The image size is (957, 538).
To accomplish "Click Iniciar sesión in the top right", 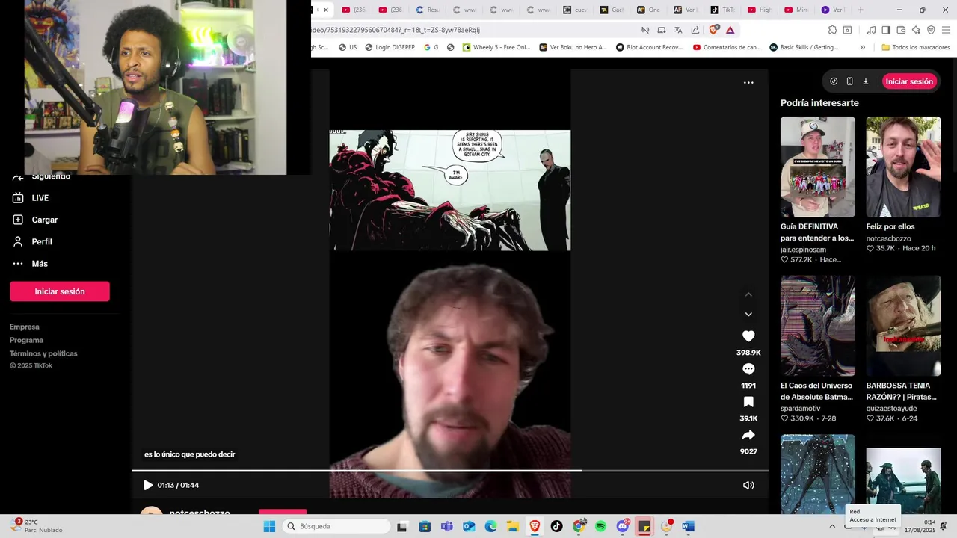I will (x=909, y=81).
